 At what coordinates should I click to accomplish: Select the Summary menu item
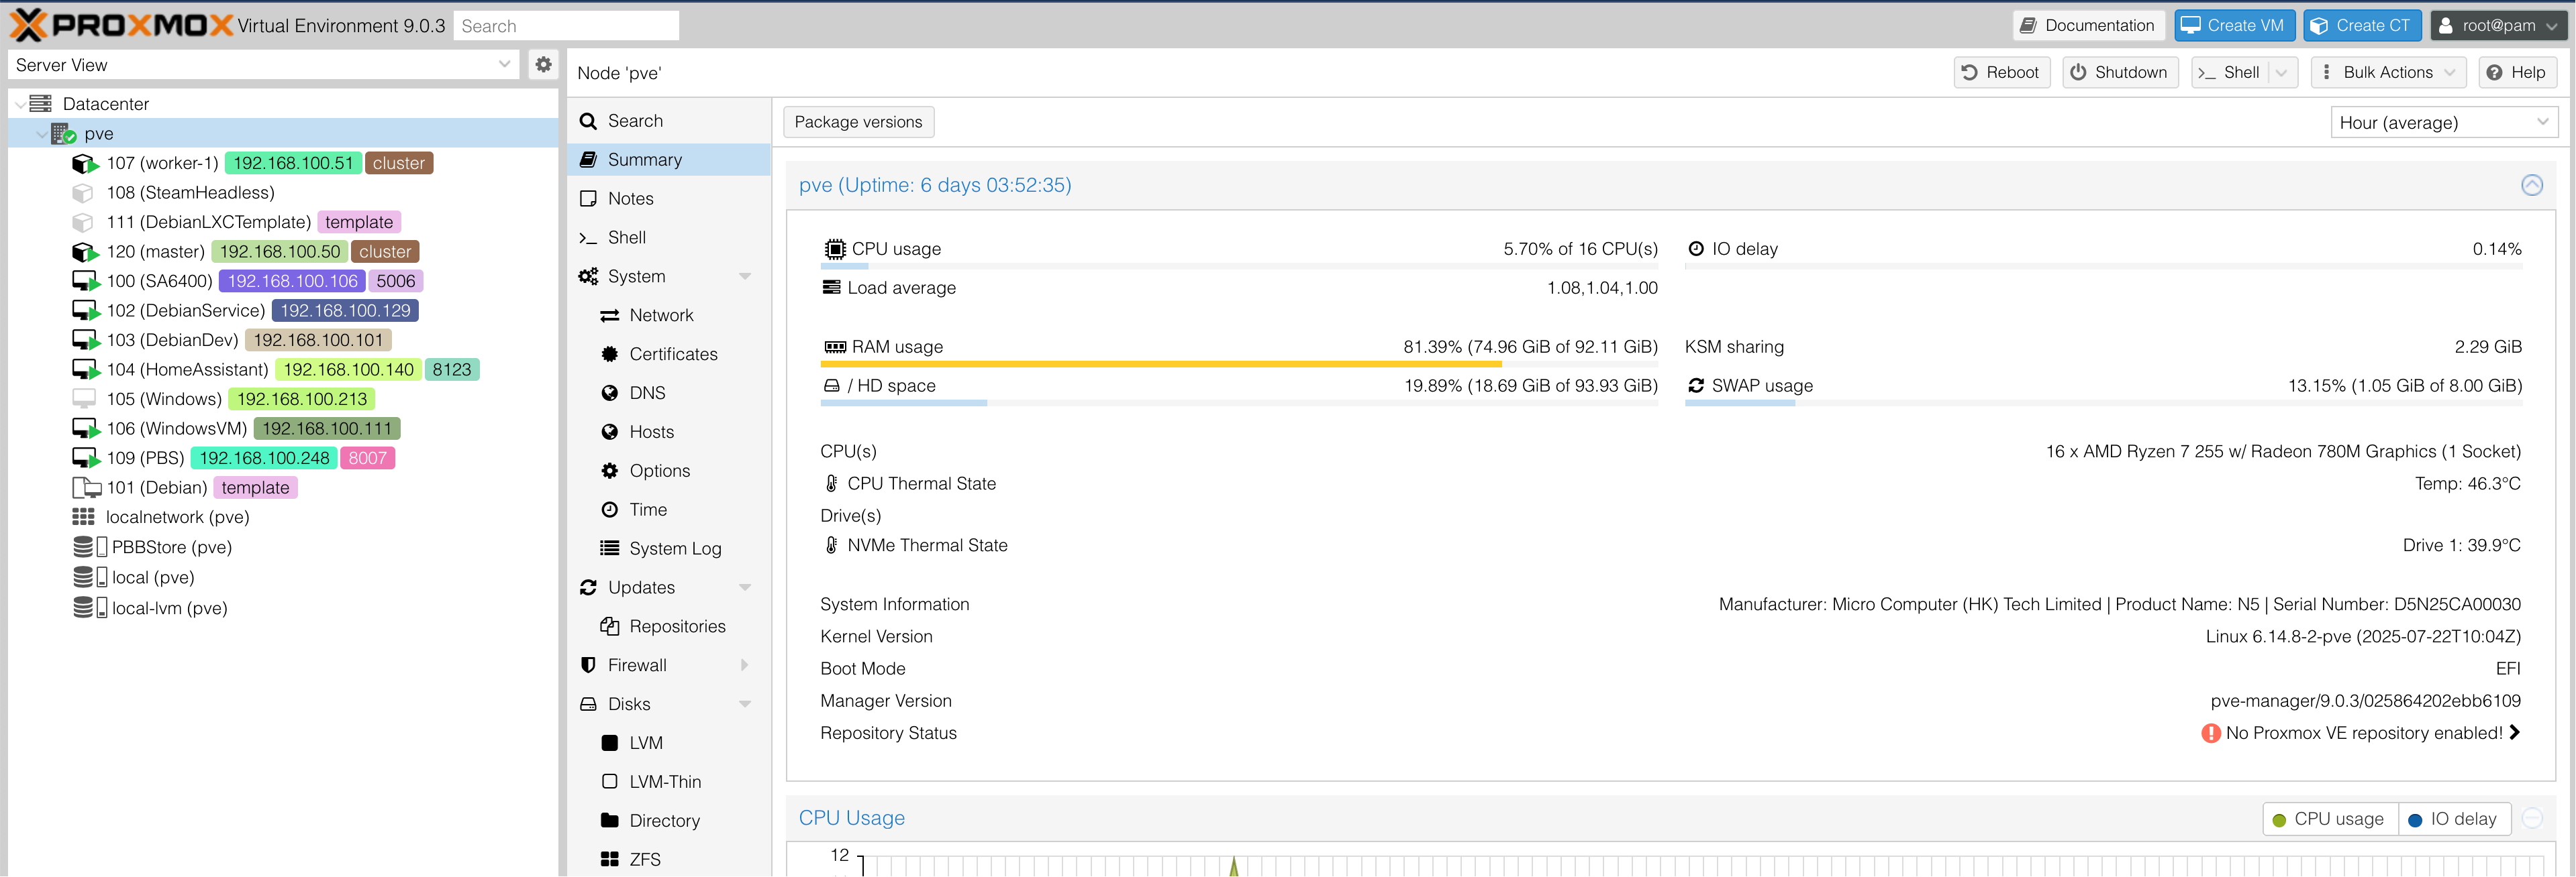pyautogui.click(x=669, y=160)
